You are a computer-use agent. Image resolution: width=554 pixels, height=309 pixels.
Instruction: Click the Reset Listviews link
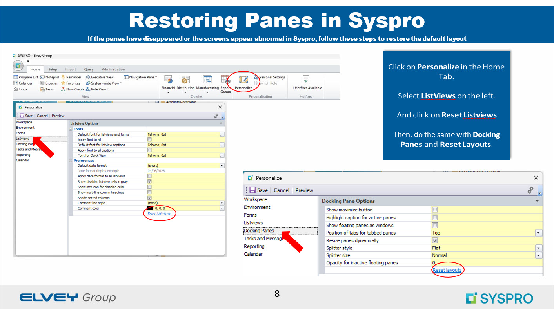pyautogui.click(x=159, y=213)
